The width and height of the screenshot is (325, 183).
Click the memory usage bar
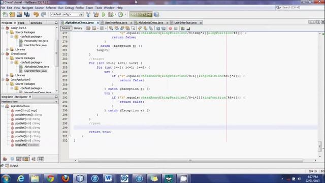click(x=141, y=15)
